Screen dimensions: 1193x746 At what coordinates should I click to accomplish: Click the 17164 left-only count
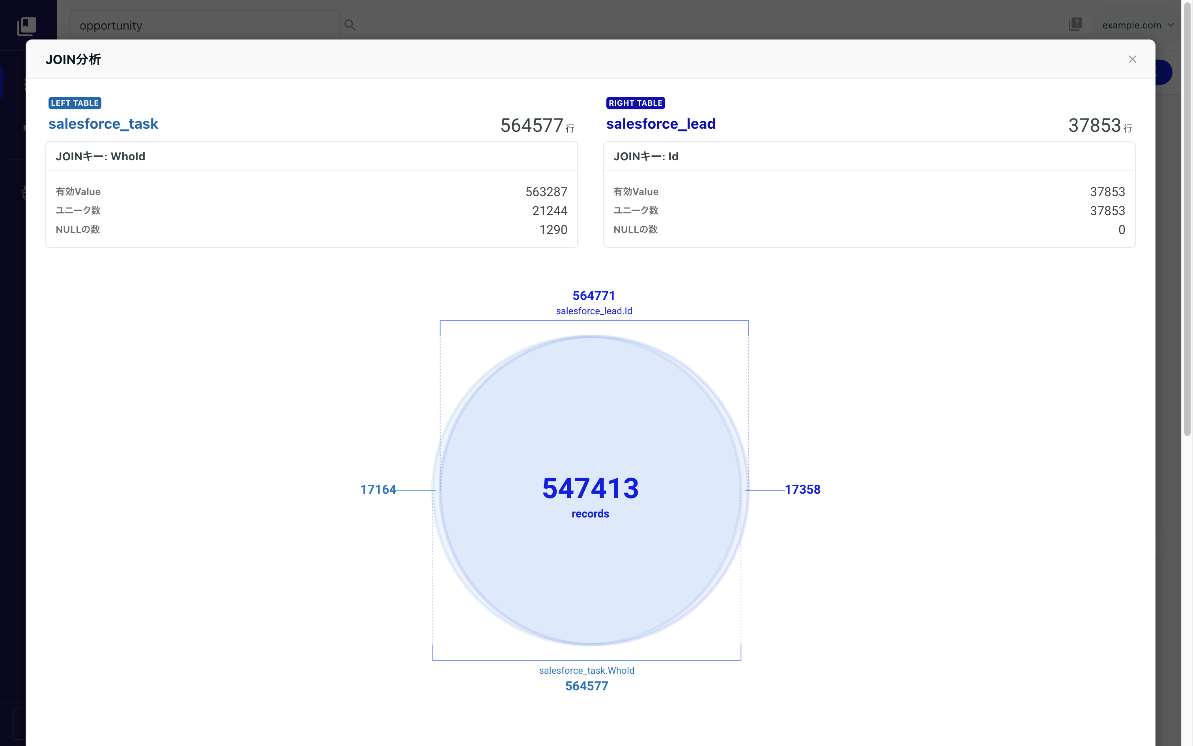(378, 489)
